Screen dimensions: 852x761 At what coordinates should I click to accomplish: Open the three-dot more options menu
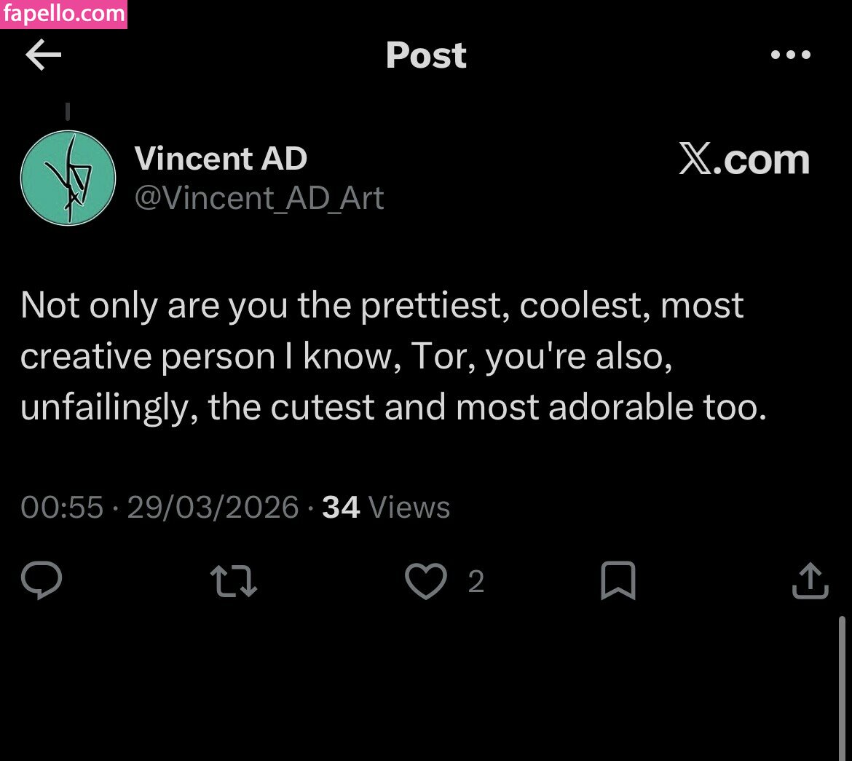[x=790, y=55]
